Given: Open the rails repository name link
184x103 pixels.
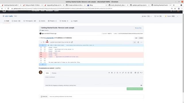Looking at the screenshot, I should click(x=11, y=16).
